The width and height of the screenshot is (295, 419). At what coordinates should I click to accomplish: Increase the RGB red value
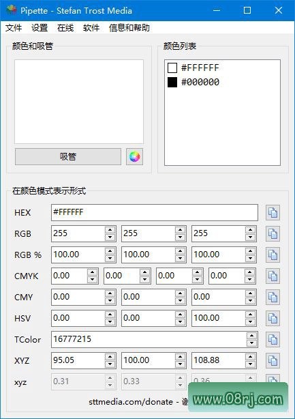click(x=110, y=230)
